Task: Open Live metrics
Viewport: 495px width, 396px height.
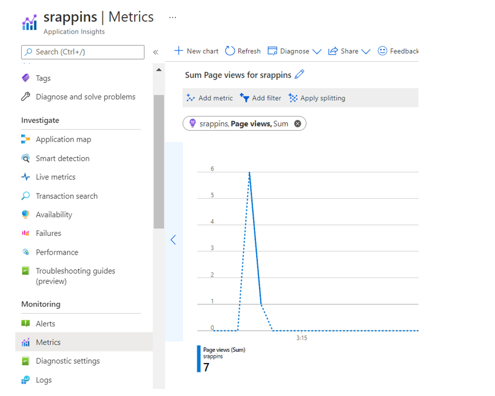Action: click(55, 177)
